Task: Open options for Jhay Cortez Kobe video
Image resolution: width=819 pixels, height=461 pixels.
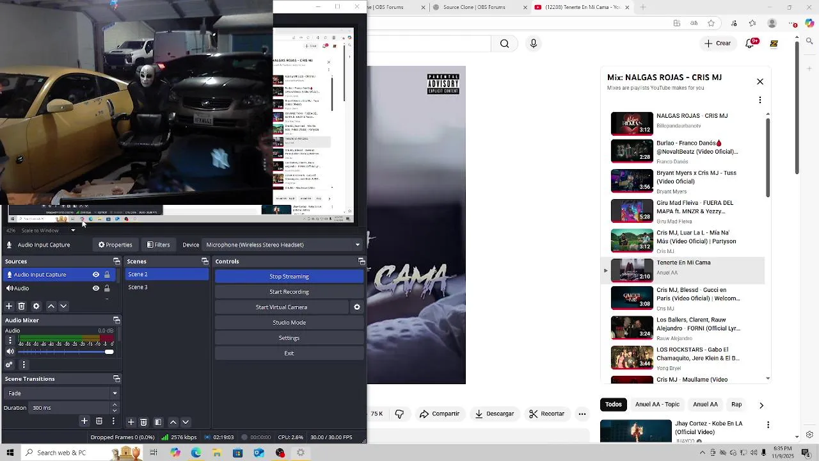Action: point(768,425)
